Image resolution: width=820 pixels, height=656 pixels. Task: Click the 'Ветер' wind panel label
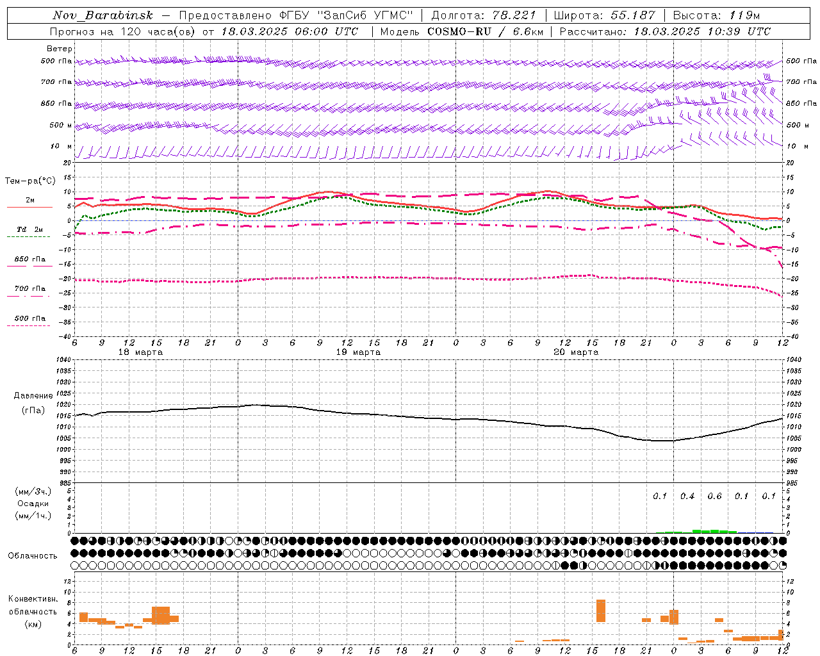pos(60,49)
